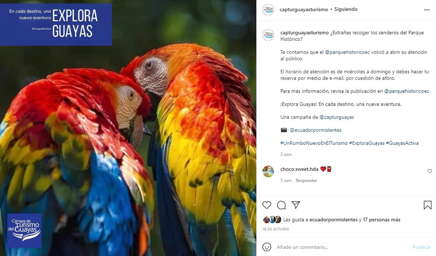Save the post with bookmark icon
Viewport: 436px width, 256px height.
click(x=428, y=205)
